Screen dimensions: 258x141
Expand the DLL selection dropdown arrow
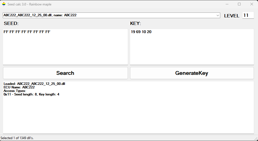[218, 15]
